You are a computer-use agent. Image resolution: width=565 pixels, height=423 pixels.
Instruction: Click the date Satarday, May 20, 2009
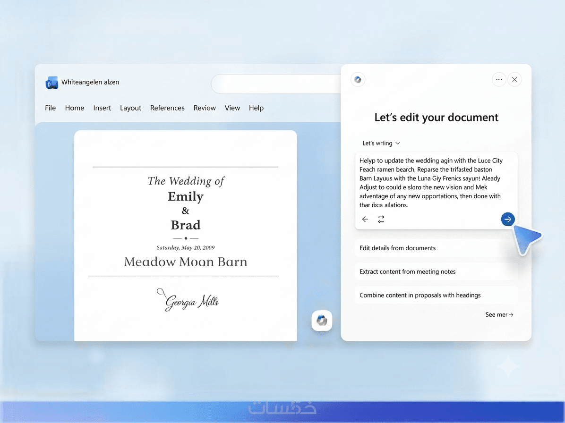point(186,248)
